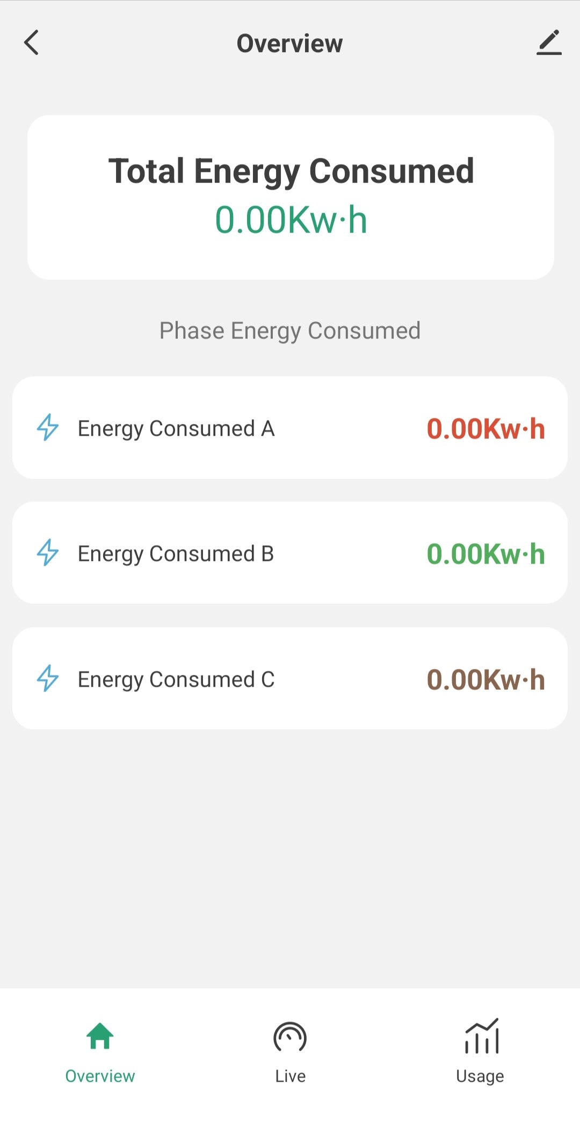Tap the back arrow icon

pos(32,43)
